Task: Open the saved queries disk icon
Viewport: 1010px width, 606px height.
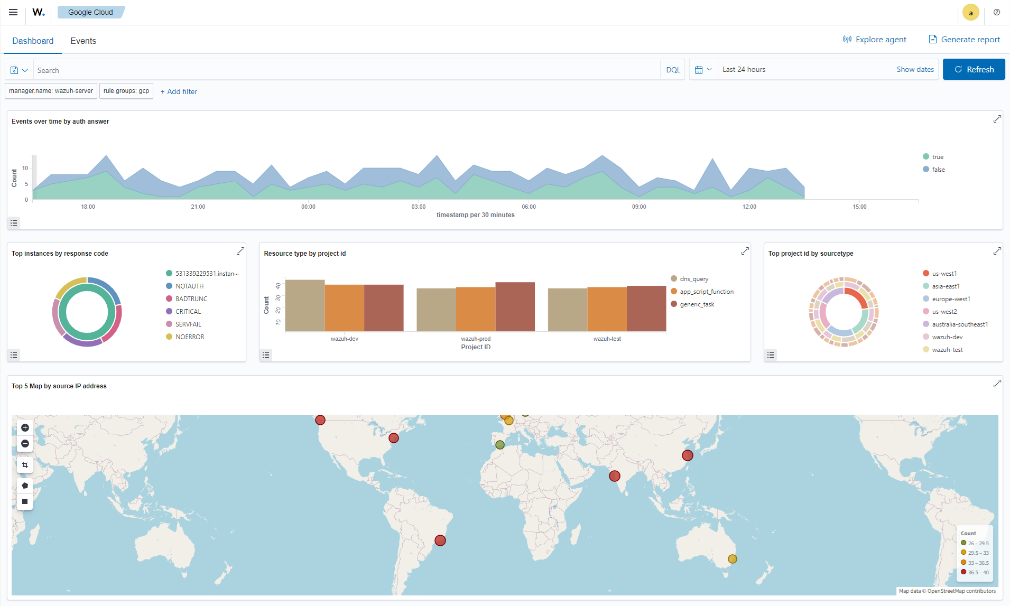Action: 14,69
